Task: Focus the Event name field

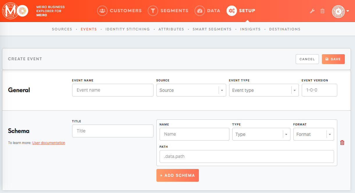Action: pos(113,90)
